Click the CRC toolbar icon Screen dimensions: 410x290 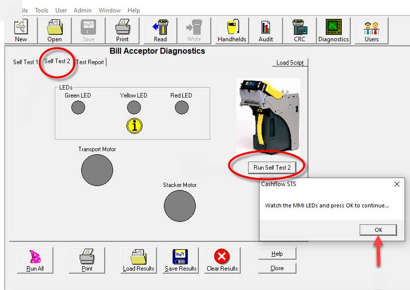[299, 31]
